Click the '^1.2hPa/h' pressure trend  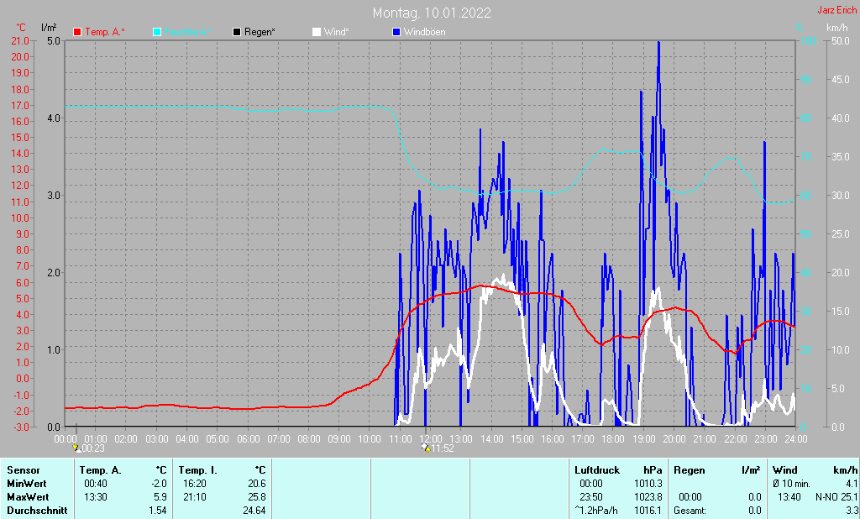tap(595, 510)
